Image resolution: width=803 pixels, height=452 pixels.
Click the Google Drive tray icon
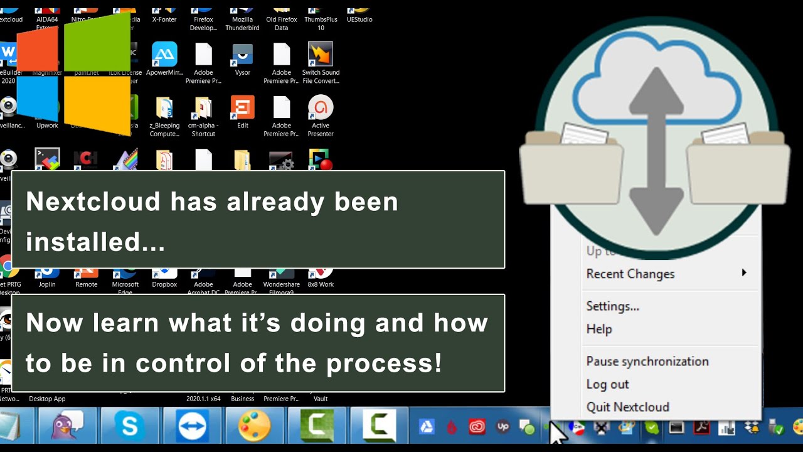tap(427, 428)
